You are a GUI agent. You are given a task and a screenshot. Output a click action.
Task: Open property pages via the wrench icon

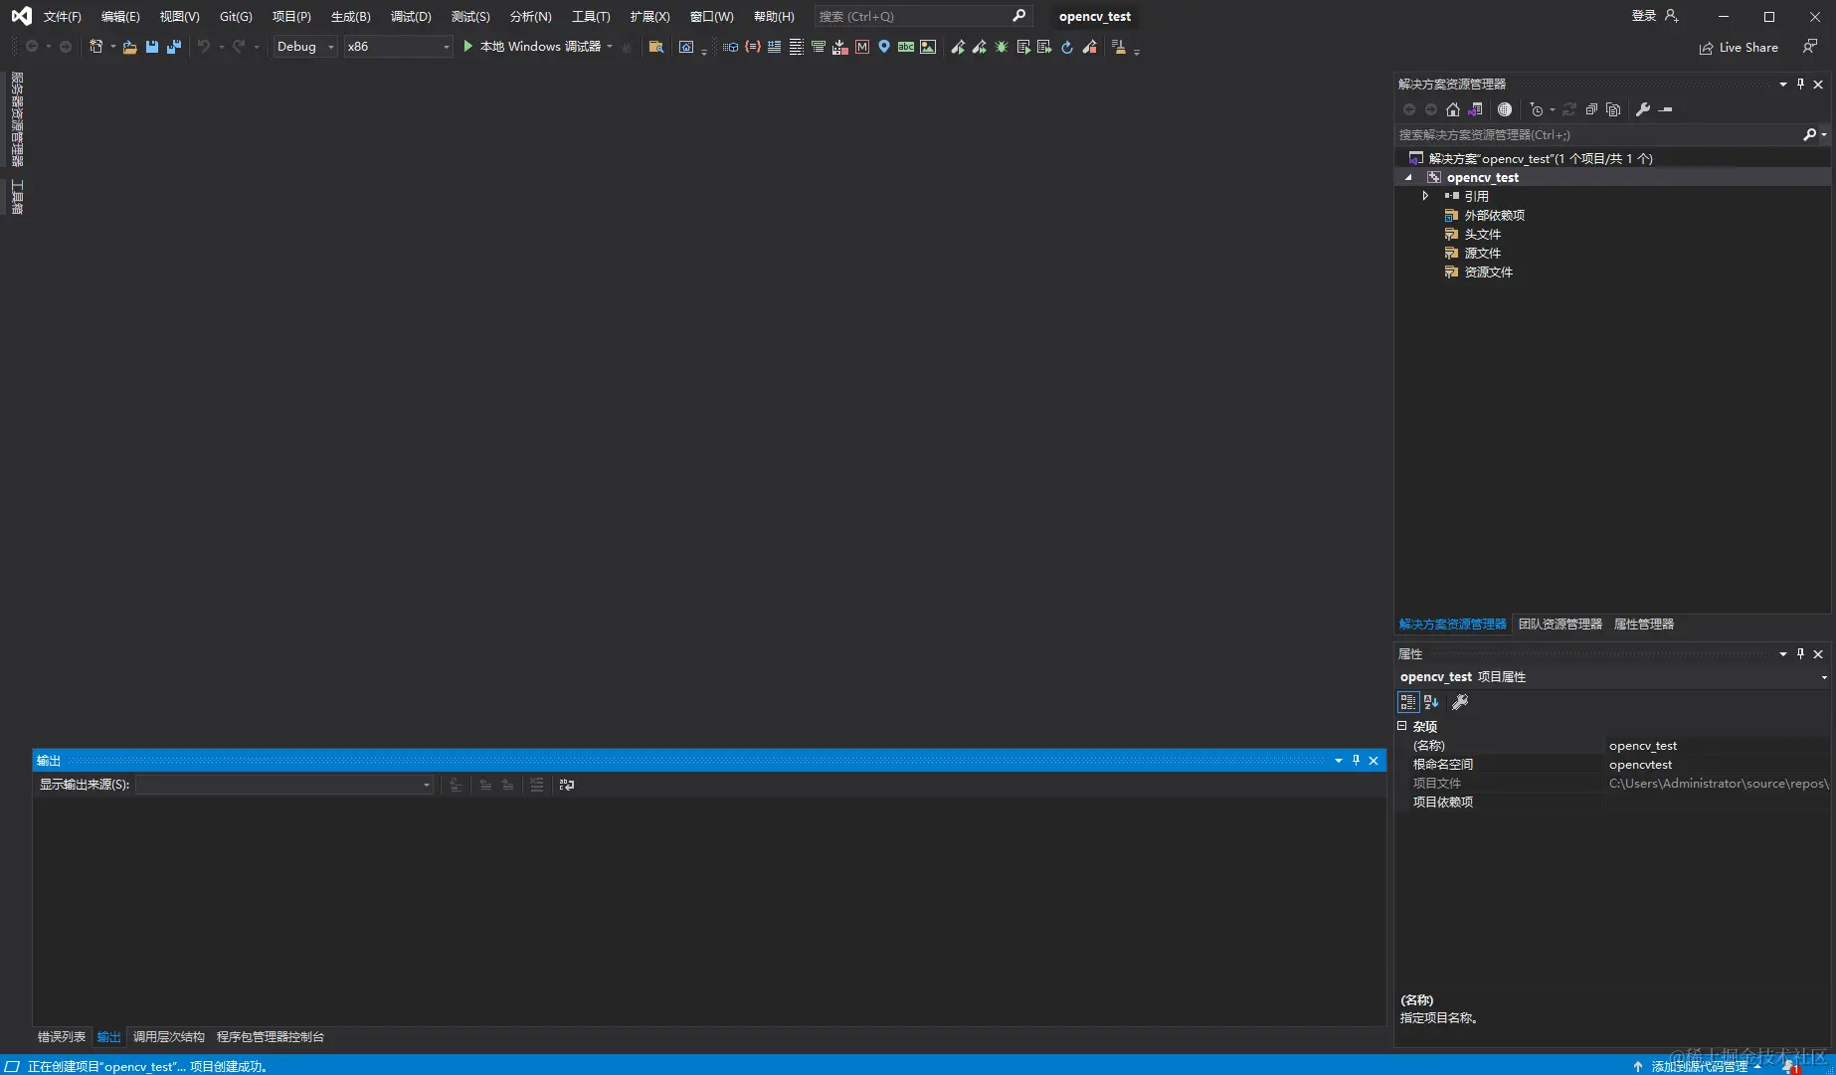click(1460, 702)
